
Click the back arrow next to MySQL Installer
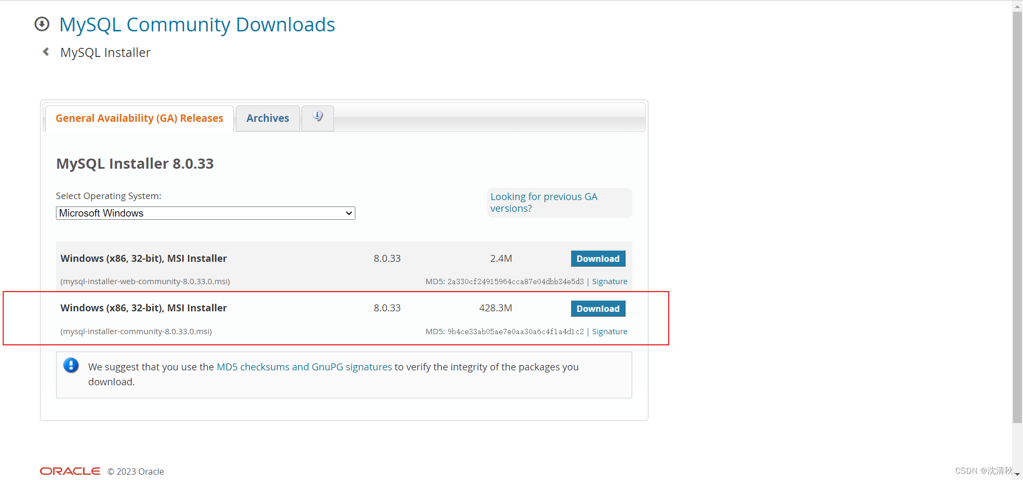click(x=46, y=52)
